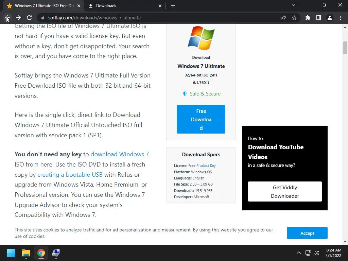This screenshot has height=261, width=348.
Task: Click the 'Downloads: 15,519,965' text
Action: (x=193, y=191)
